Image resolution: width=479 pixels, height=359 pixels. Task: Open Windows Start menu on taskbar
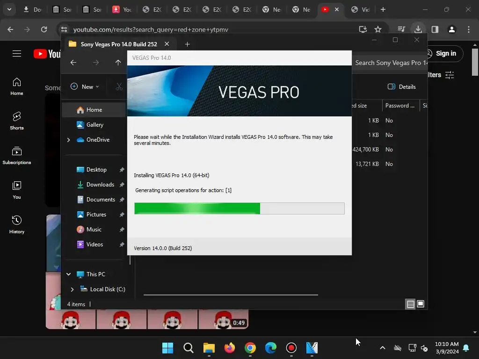167,348
